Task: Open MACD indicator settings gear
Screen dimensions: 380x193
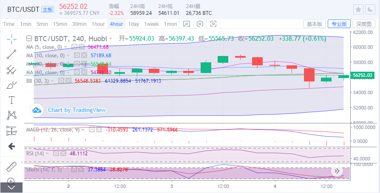Action: pos(92,130)
